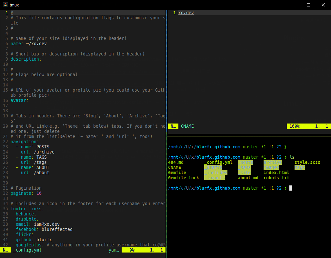Click the '/tags' url value
Viewport: 331px width, 258px height.
coord(40,163)
